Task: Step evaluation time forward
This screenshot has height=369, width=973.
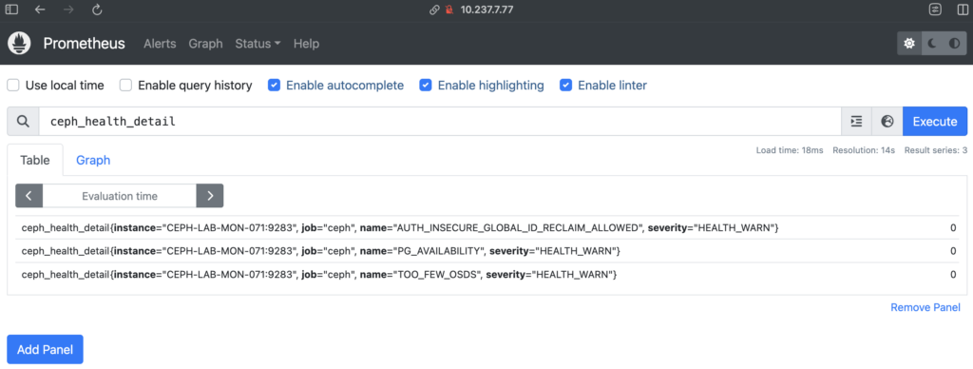Action: [x=210, y=196]
